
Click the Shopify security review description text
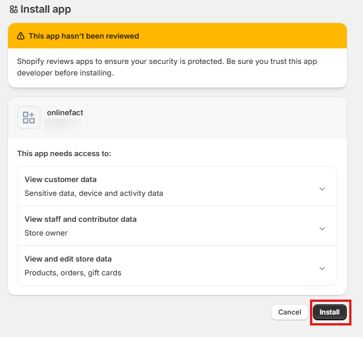pyautogui.click(x=167, y=67)
